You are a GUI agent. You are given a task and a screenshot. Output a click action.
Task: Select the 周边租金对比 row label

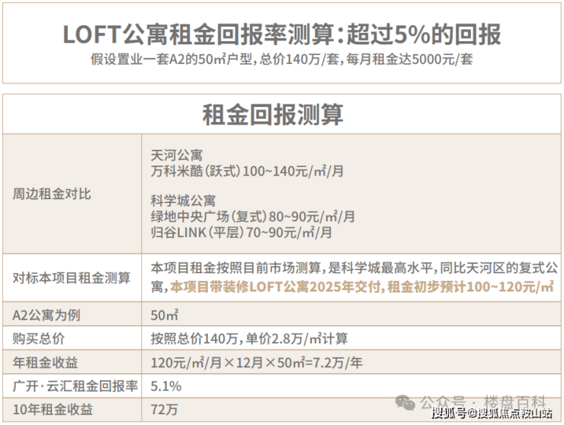pos(51,194)
